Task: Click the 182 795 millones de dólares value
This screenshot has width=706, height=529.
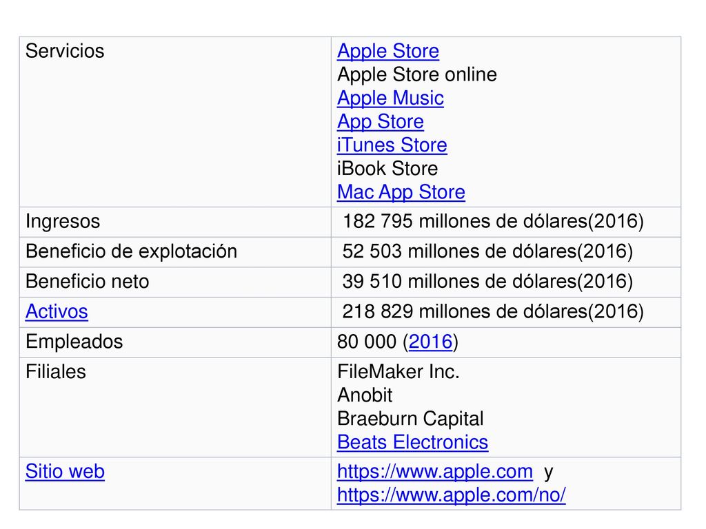Action: point(493,221)
